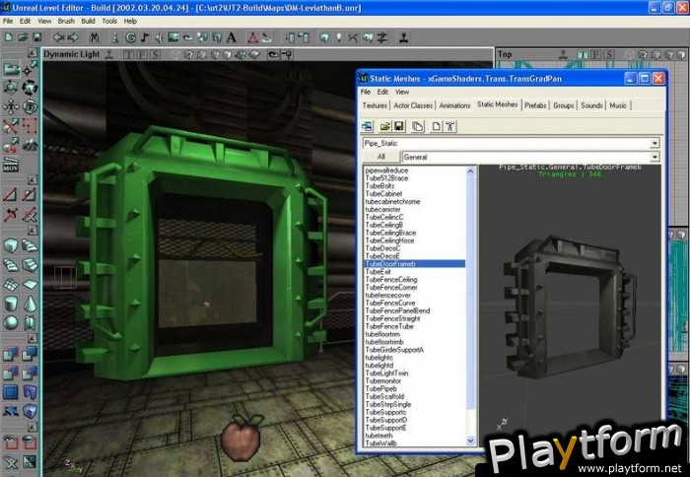Select the Sheet brush builder
690x477 pixels.
click(x=30, y=284)
